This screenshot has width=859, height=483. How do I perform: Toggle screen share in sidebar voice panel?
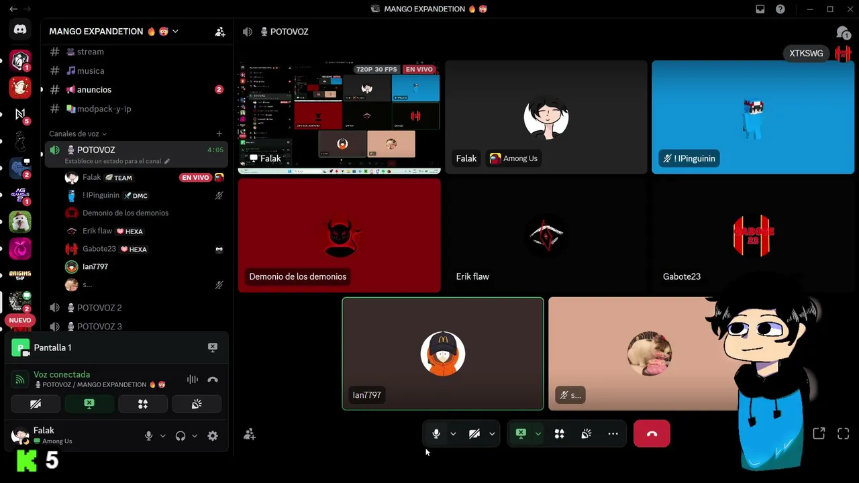[89, 404]
